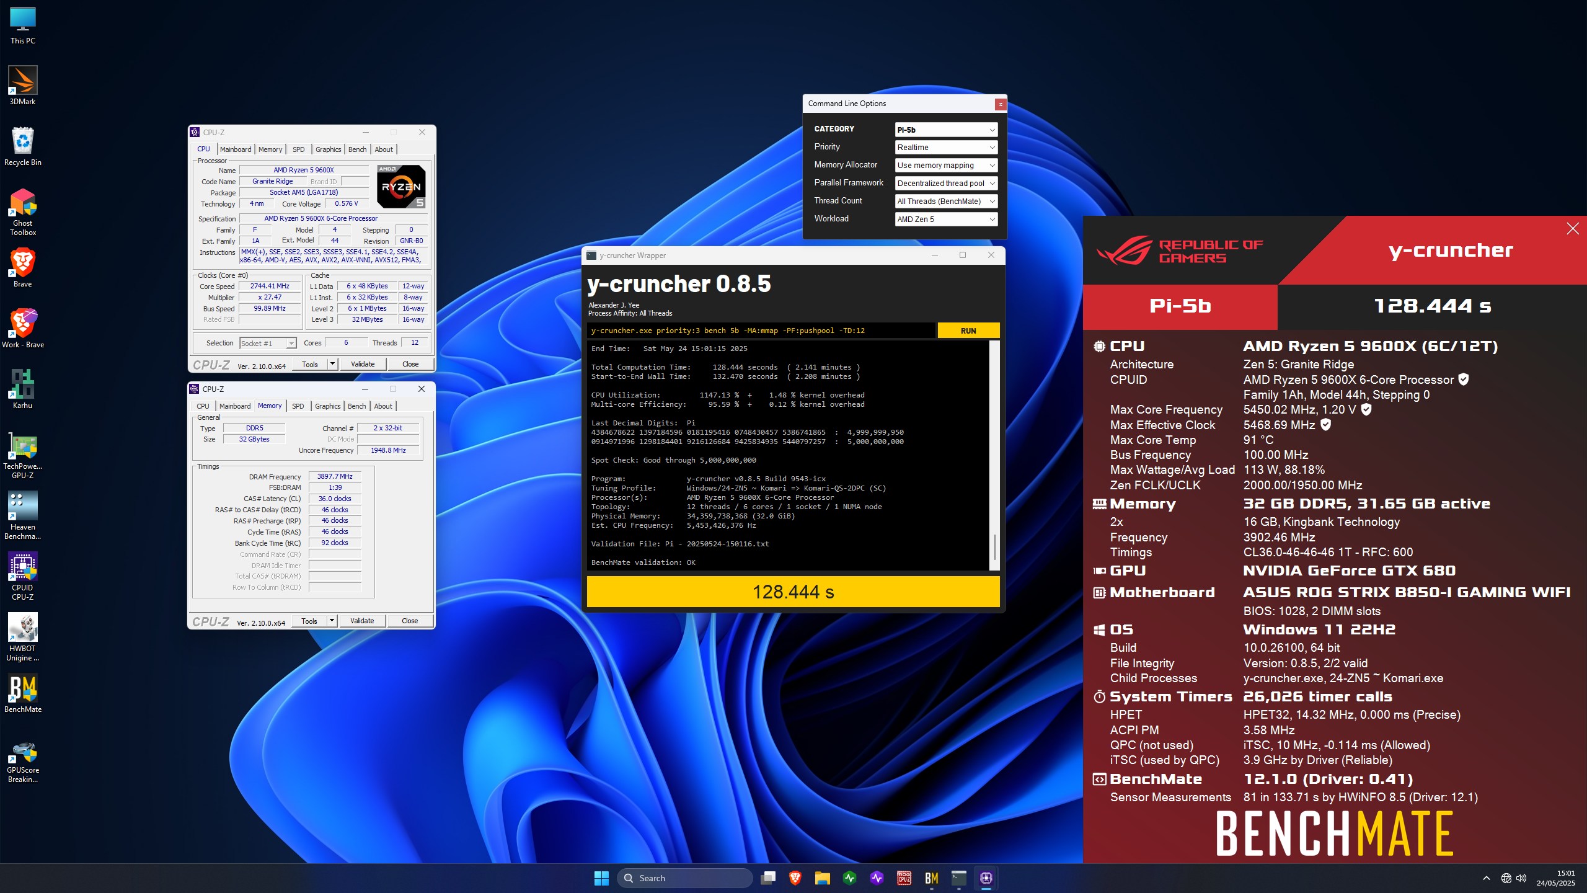
Task: Open Task View from the taskbar
Action: [x=768, y=878]
